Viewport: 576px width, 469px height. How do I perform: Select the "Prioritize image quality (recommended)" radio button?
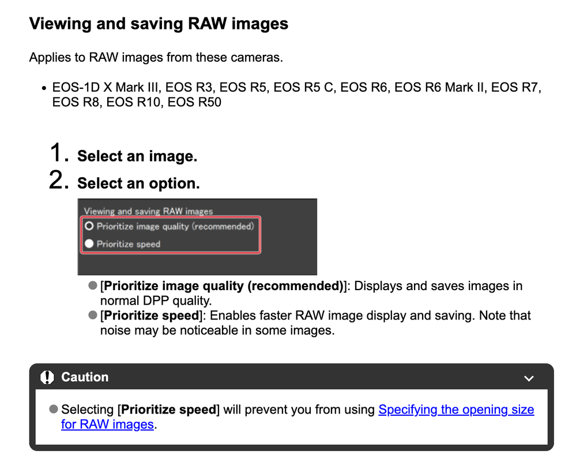coord(89,227)
